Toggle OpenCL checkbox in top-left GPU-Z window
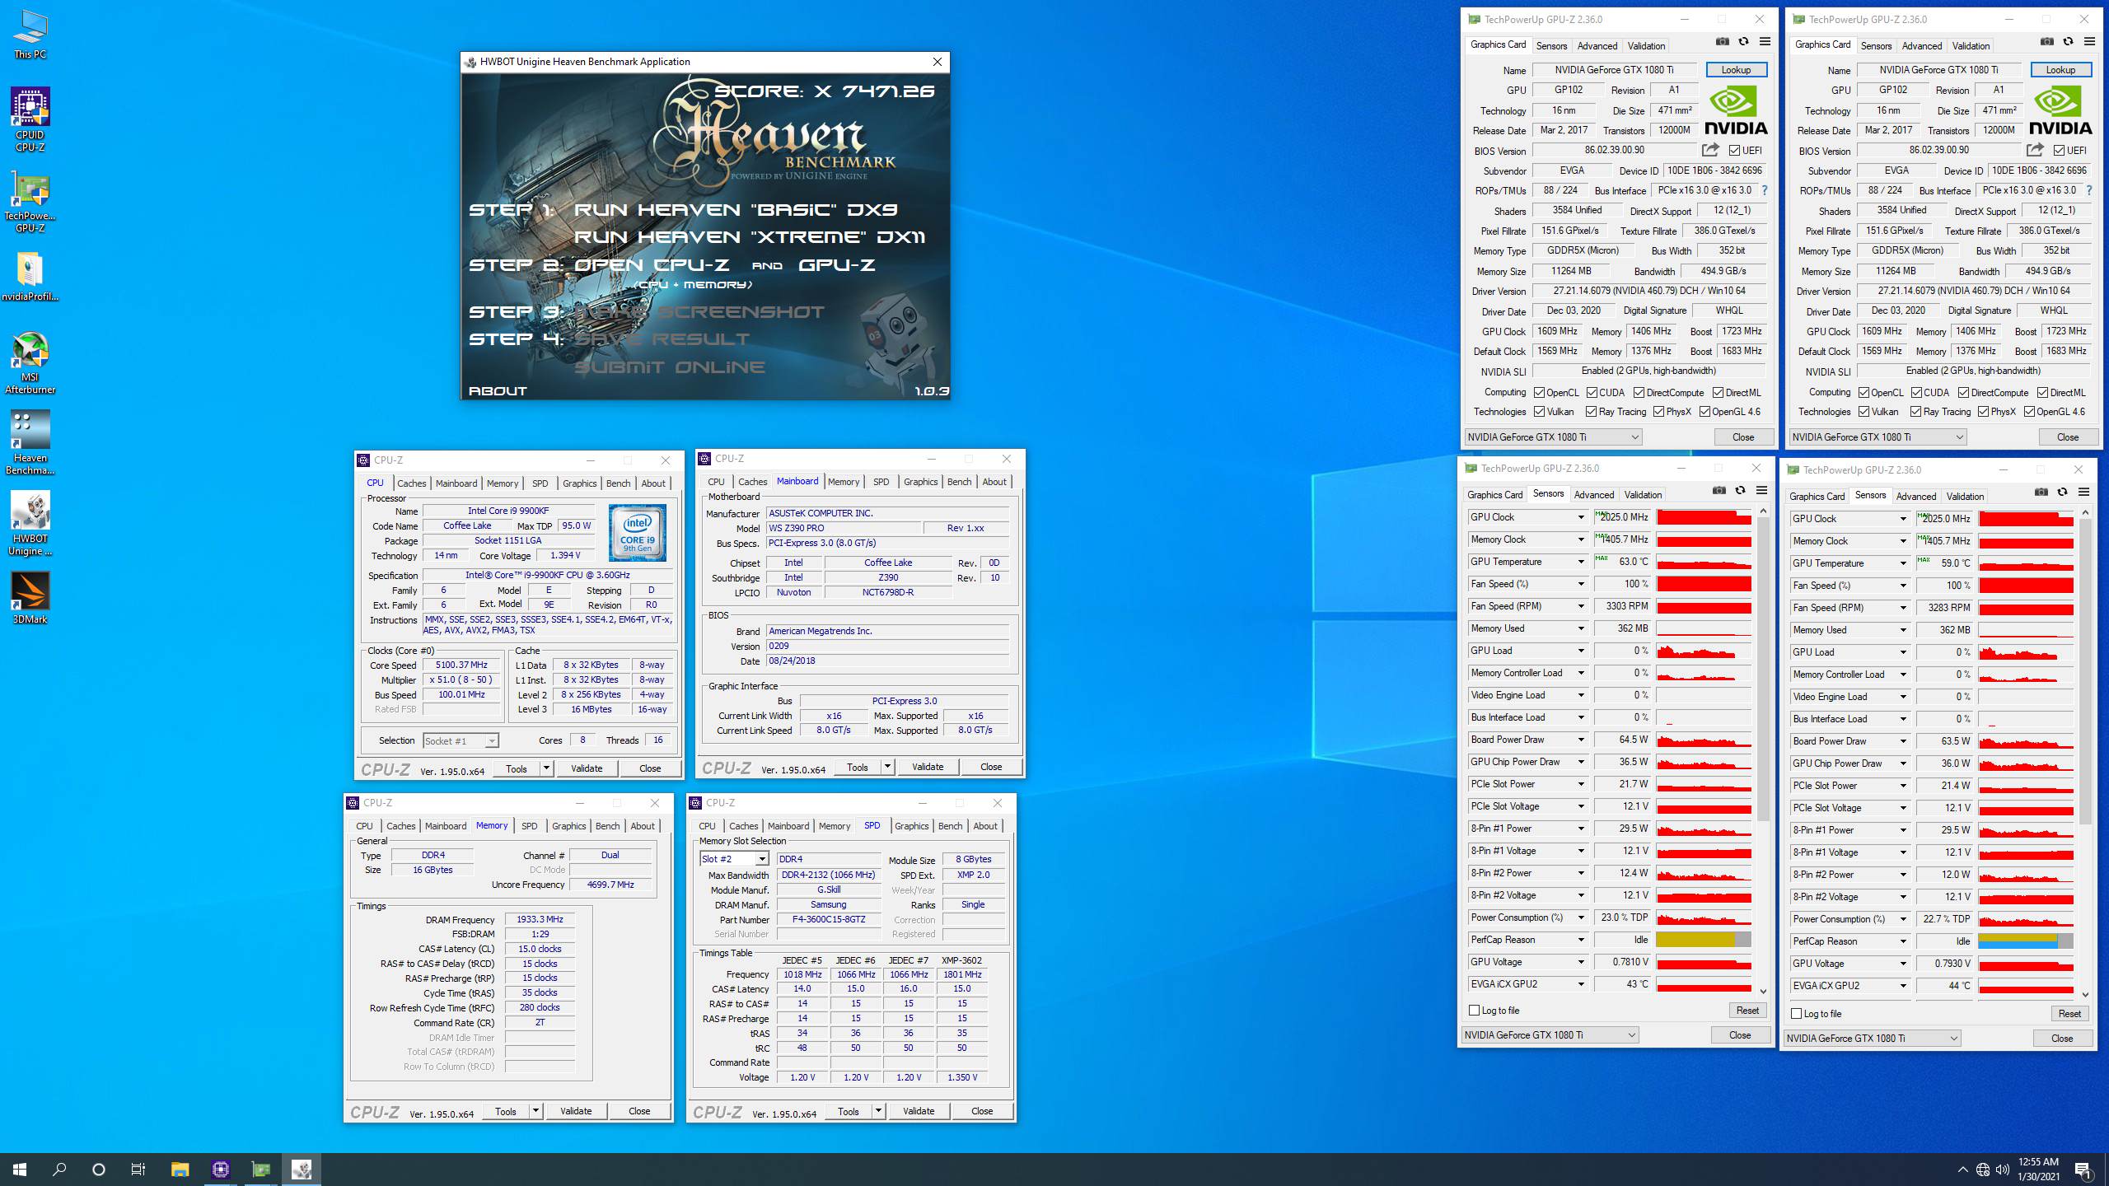 (x=1539, y=393)
